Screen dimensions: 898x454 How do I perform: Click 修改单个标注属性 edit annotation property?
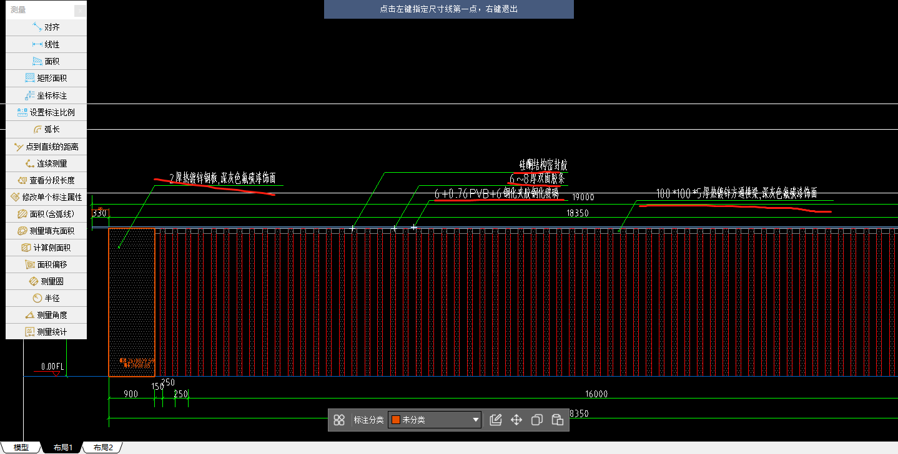pyautogui.click(x=46, y=197)
